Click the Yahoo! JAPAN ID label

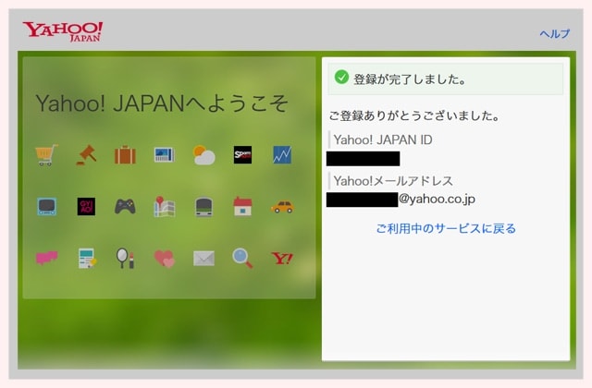[383, 139]
